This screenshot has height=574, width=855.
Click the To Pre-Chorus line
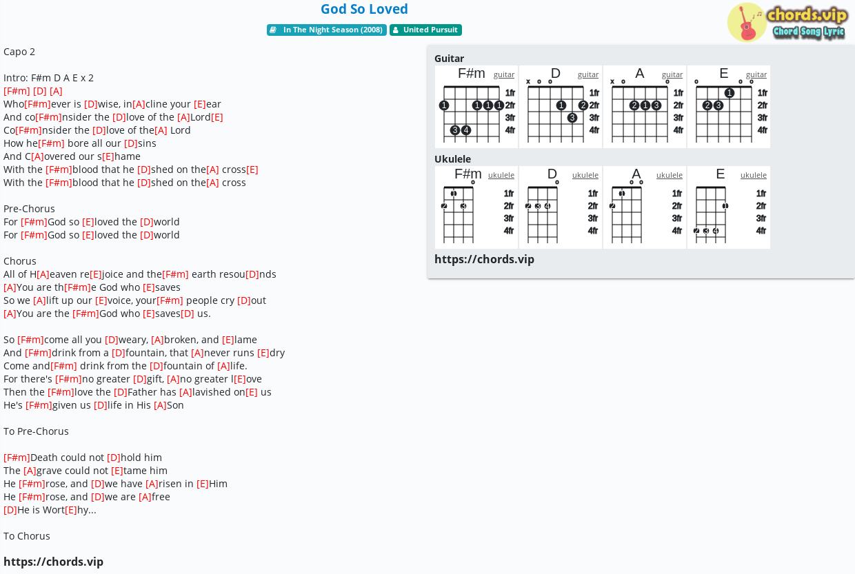pyautogui.click(x=36, y=431)
